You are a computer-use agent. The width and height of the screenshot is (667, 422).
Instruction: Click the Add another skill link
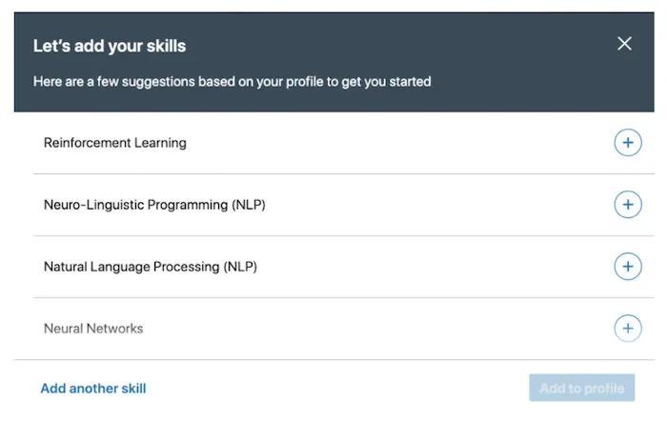(x=93, y=388)
